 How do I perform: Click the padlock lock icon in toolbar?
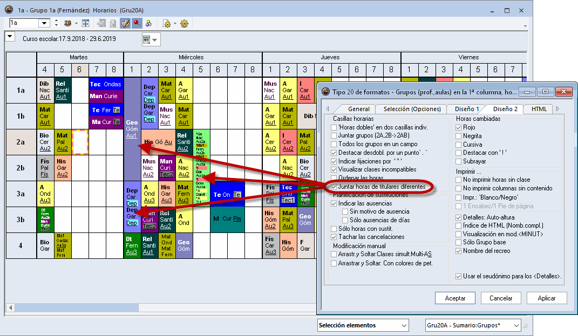coord(113,23)
